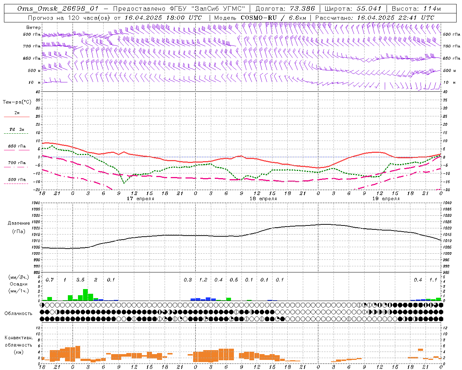Click the (мм/1ч.) precipitation unit label

[19, 291]
